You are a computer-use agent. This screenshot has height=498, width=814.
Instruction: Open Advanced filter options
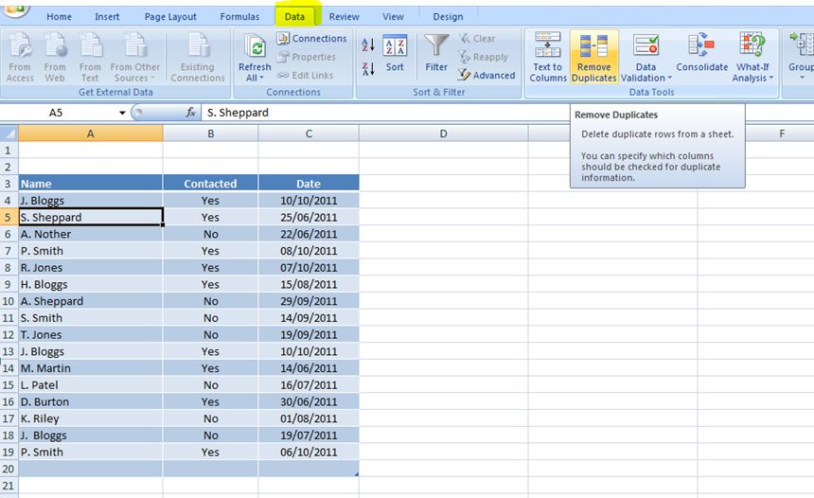tap(486, 76)
